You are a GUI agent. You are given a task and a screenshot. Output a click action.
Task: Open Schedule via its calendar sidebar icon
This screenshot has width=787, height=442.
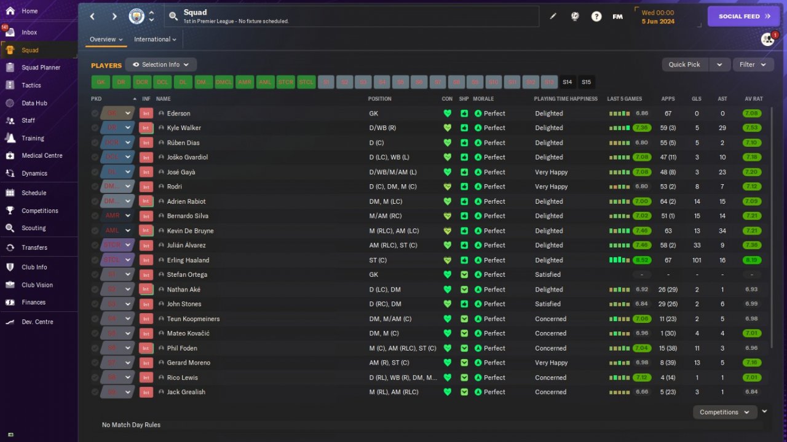pos(10,193)
